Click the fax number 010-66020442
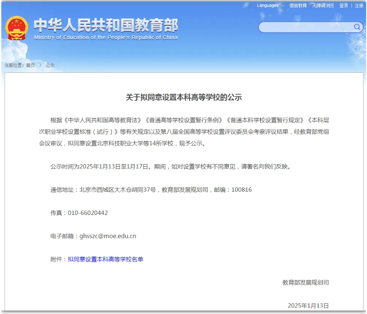Viewport: 367px width, 314px height. (88, 213)
